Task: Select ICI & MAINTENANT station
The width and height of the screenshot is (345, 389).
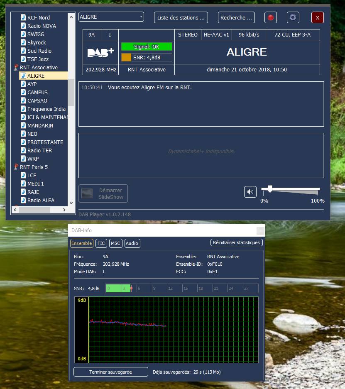Action: click(x=48, y=117)
